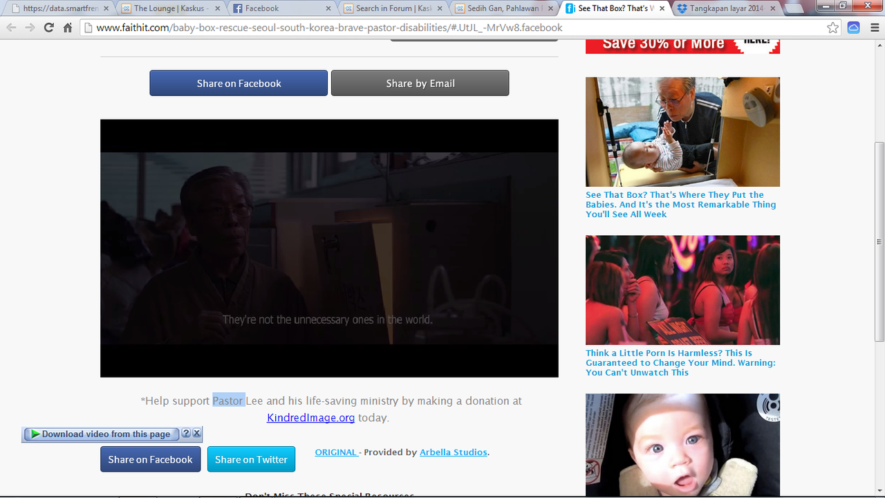Open the blue cloud extension icon
This screenshot has height=498, width=885.
853,28
